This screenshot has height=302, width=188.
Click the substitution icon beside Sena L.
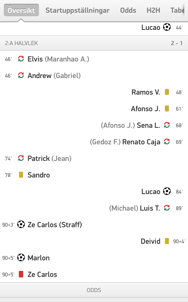(x=167, y=125)
